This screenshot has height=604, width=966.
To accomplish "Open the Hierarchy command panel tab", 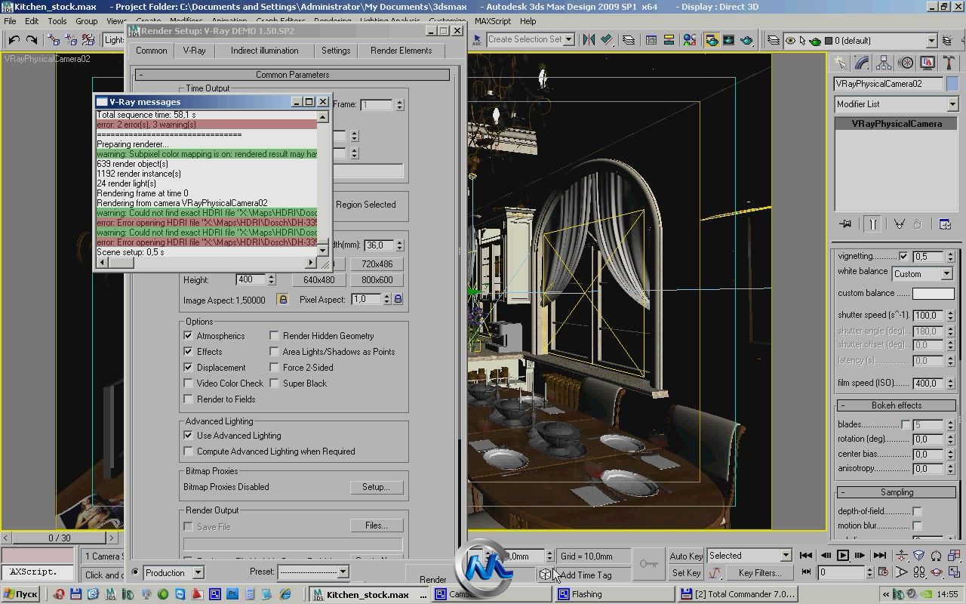I will (884, 63).
